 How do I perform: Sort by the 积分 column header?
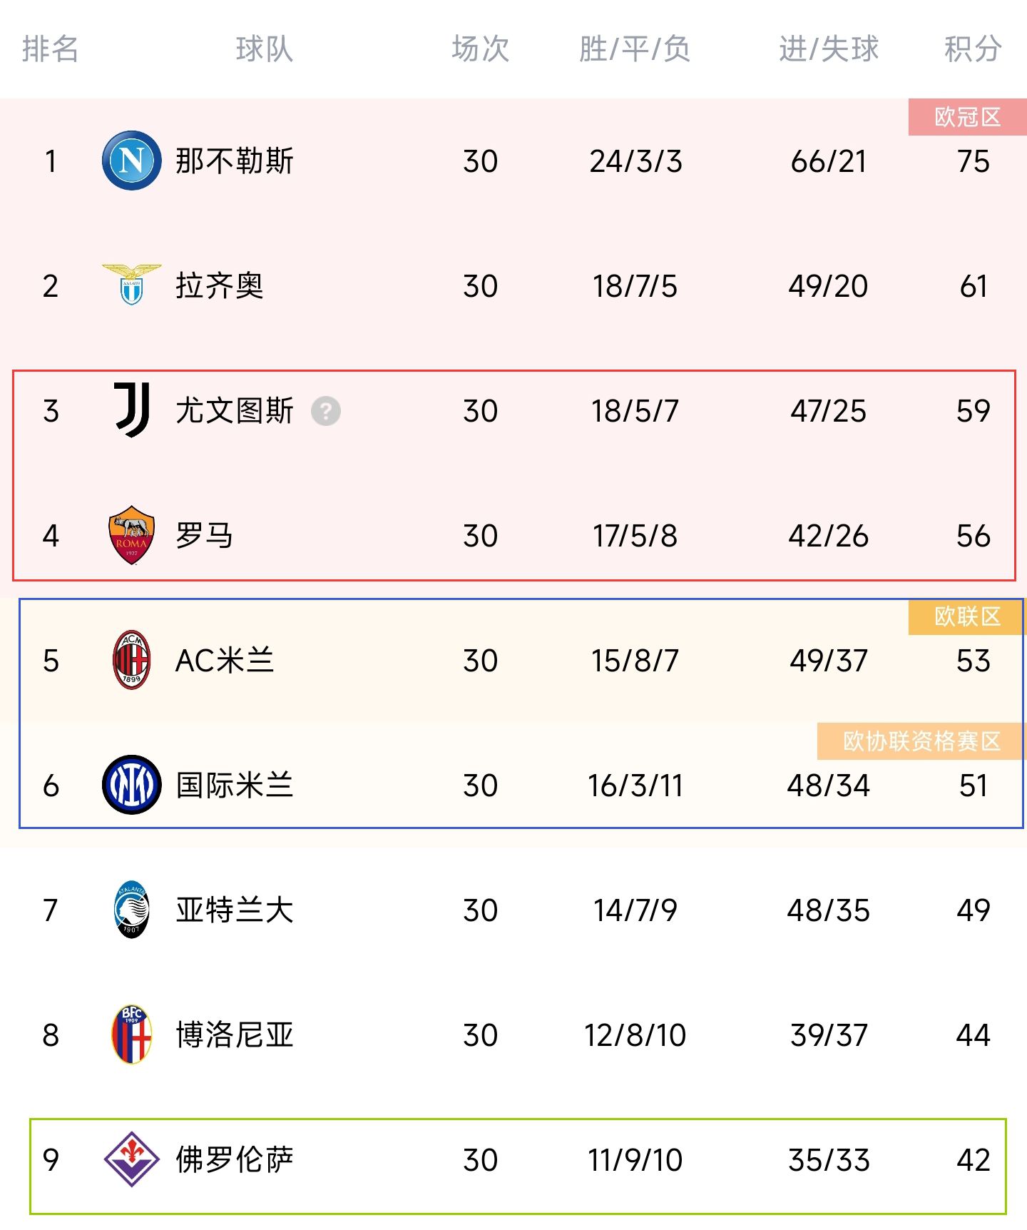coord(973,49)
